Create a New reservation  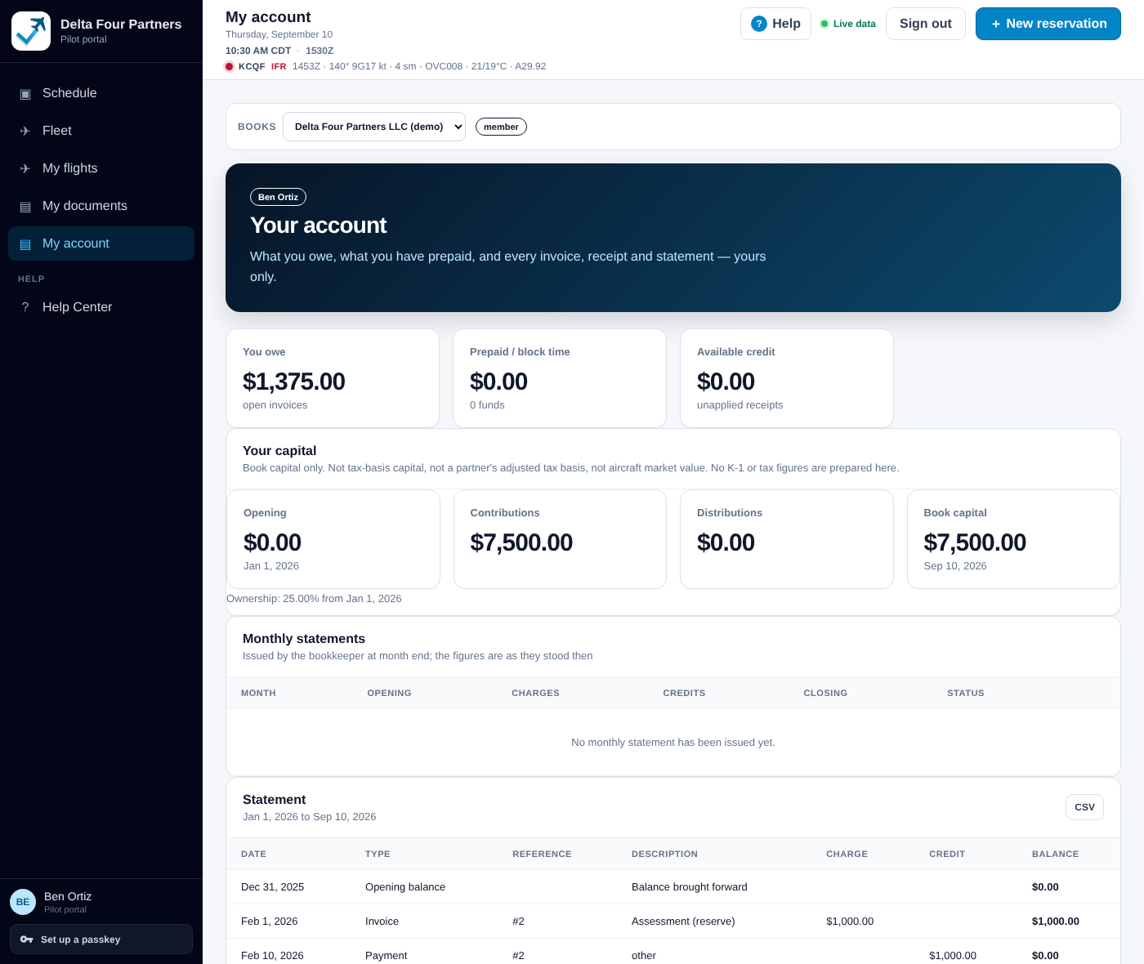(x=1048, y=24)
